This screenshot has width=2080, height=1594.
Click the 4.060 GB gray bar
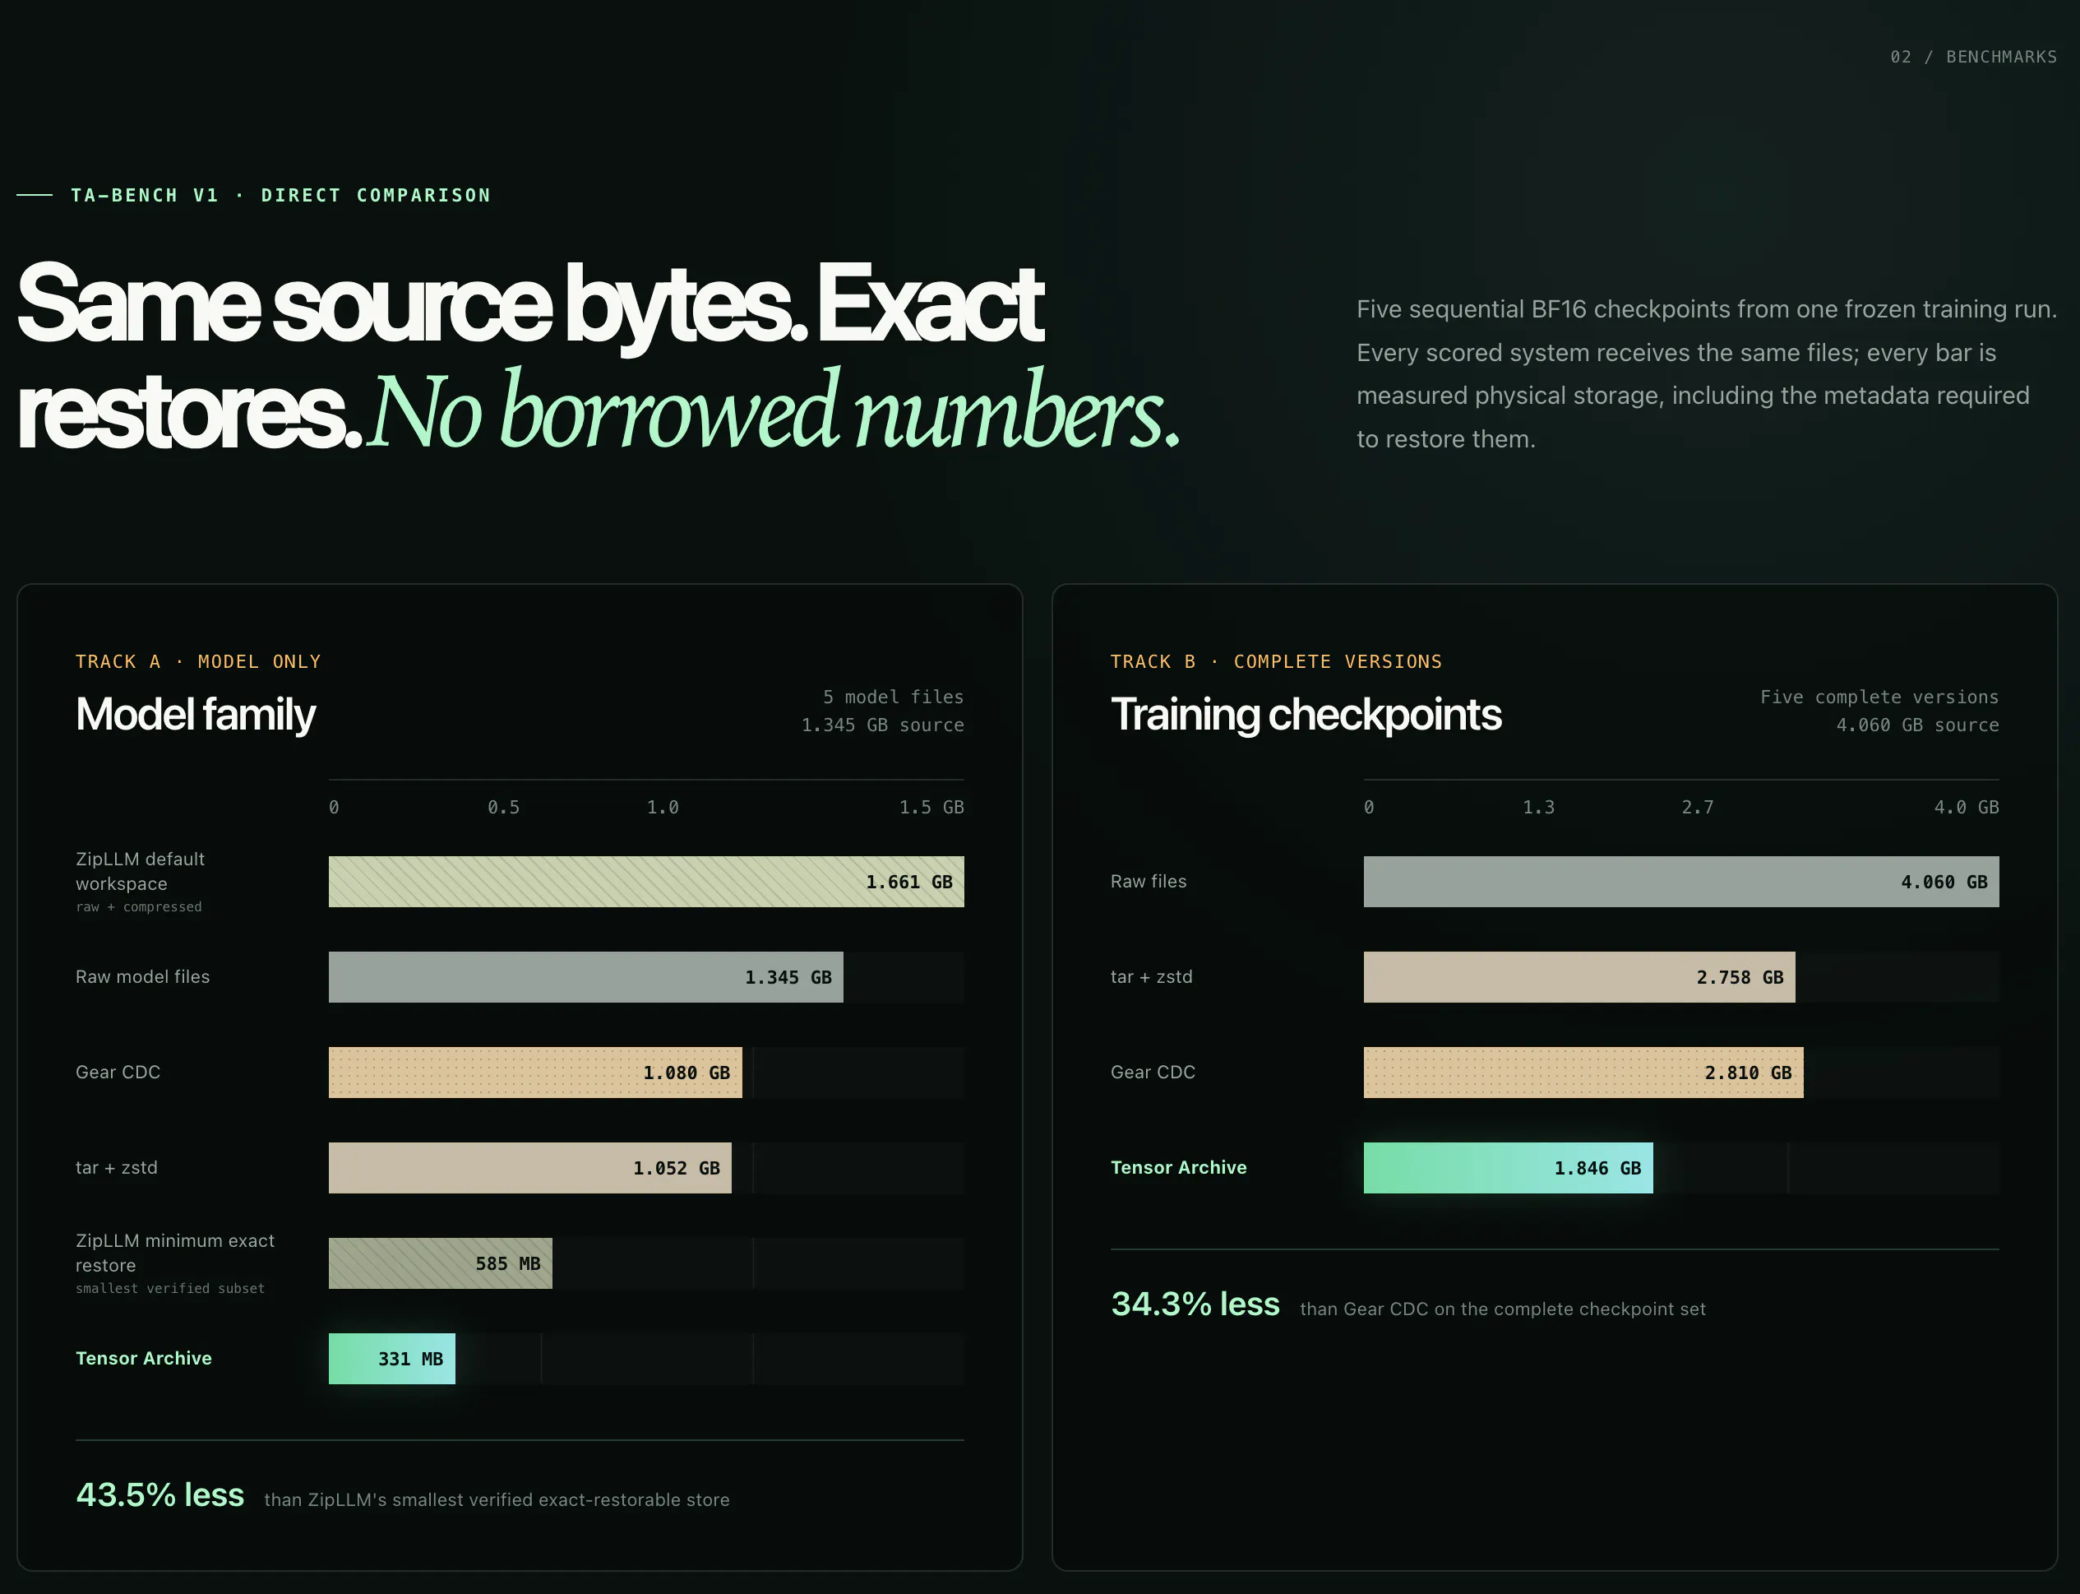point(1680,882)
